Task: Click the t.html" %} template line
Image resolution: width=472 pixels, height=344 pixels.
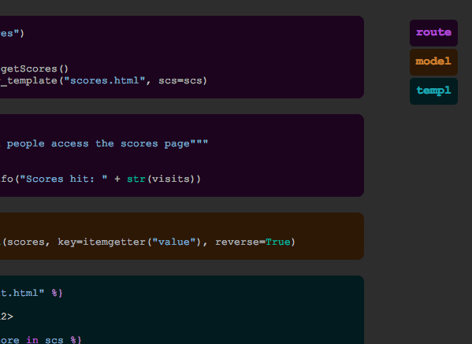Action: click(32, 293)
